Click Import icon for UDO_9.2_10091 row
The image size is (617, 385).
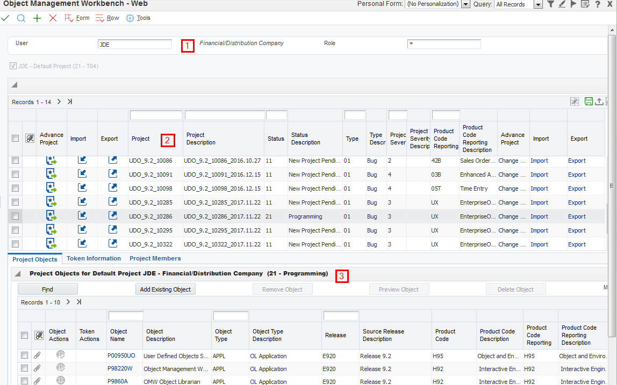pyautogui.click(x=82, y=174)
